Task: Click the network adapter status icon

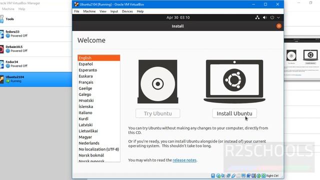Action: [x=228, y=175]
